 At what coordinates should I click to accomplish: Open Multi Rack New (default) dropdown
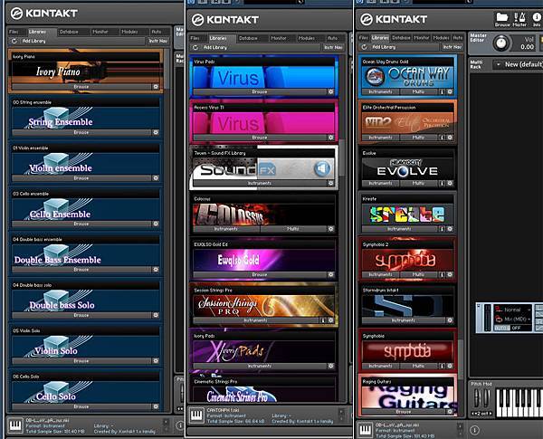coord(519,64)
